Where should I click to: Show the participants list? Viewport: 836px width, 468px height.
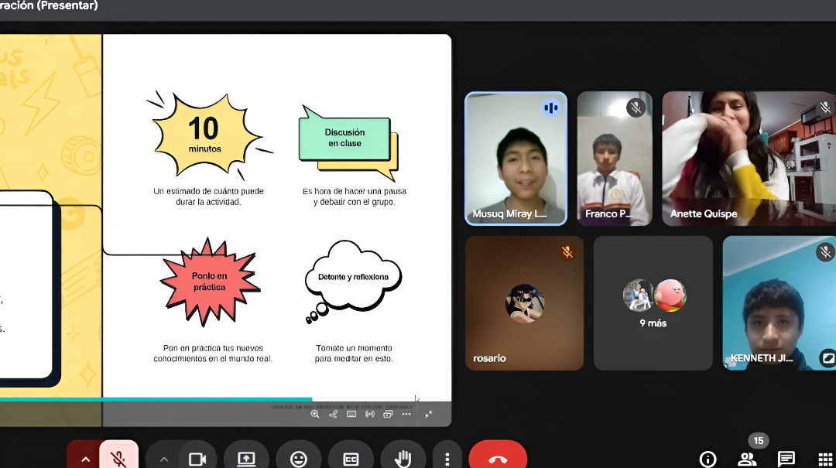[x=747, y=459]
